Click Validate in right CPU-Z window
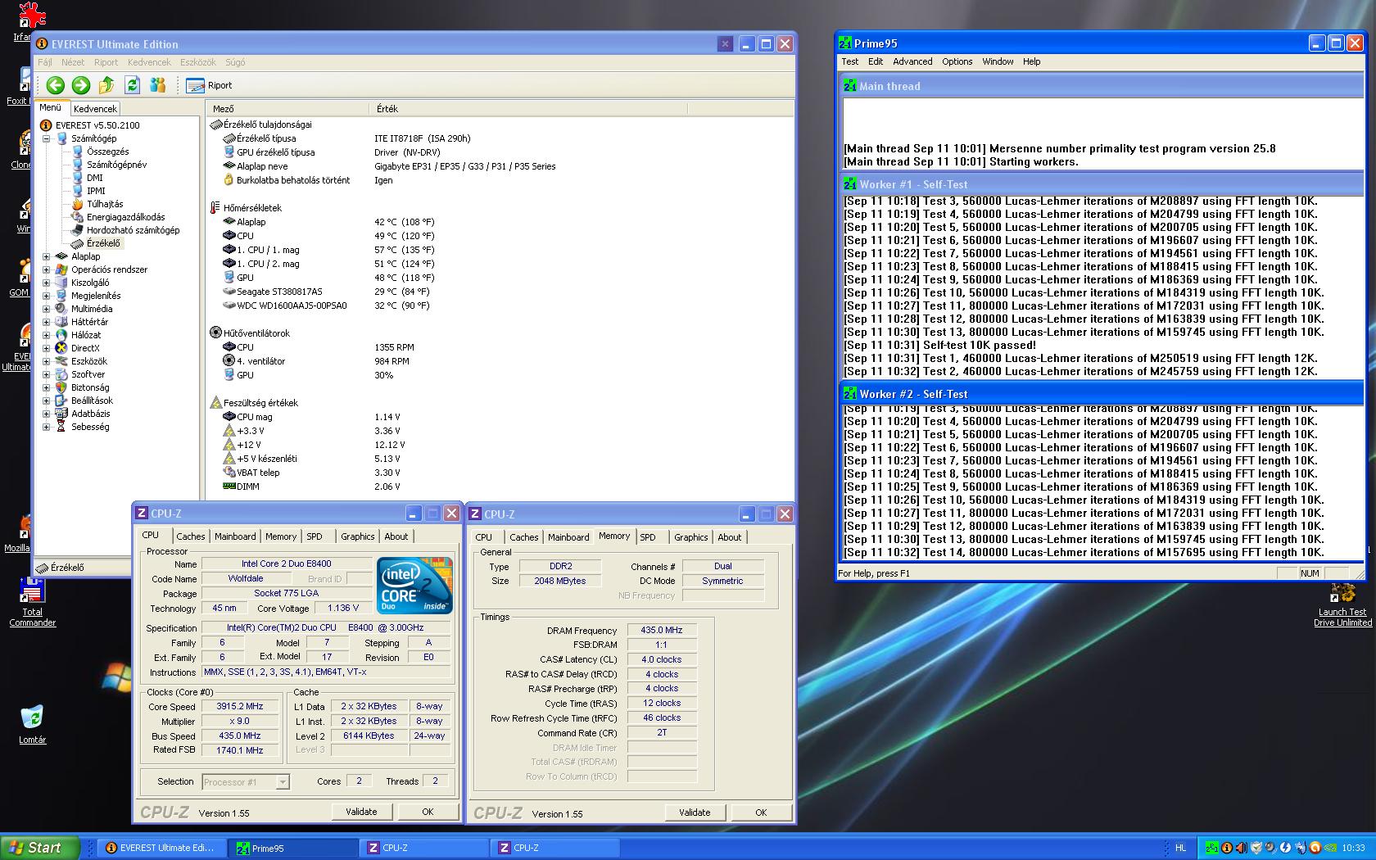Screen dimensions: 1376x860 (x=695, y=812)
